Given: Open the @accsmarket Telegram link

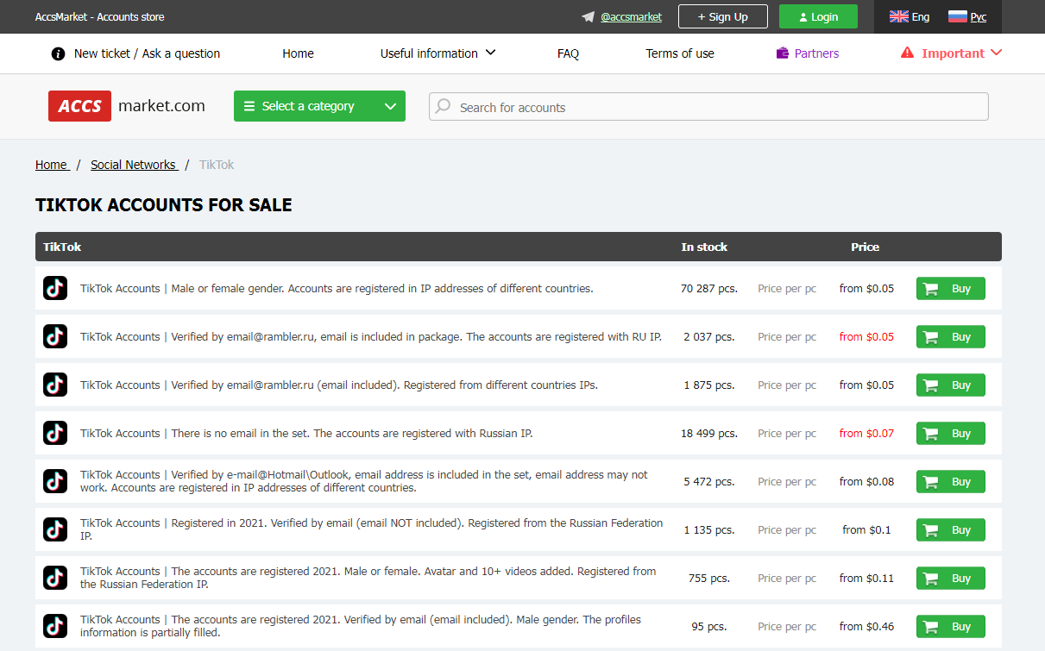Looking at the screenshot, I should 622,16.
